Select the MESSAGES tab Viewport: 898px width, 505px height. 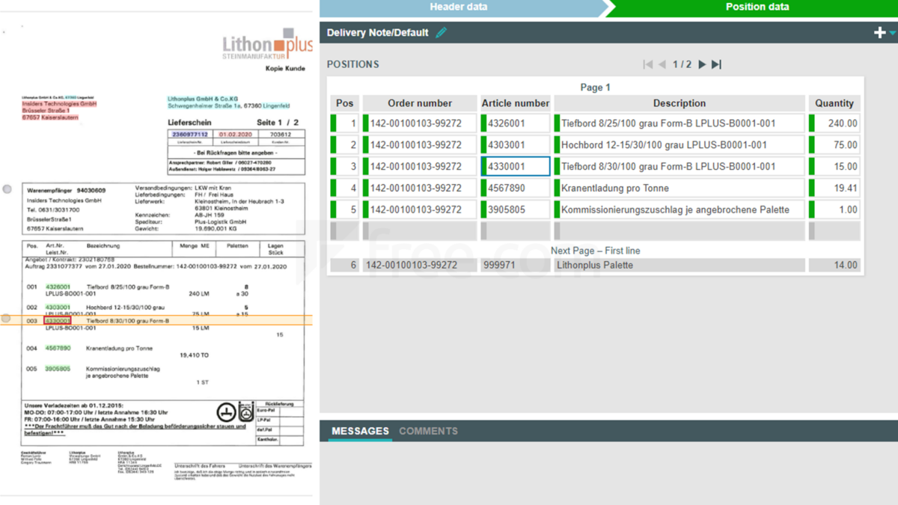[359, 431]
